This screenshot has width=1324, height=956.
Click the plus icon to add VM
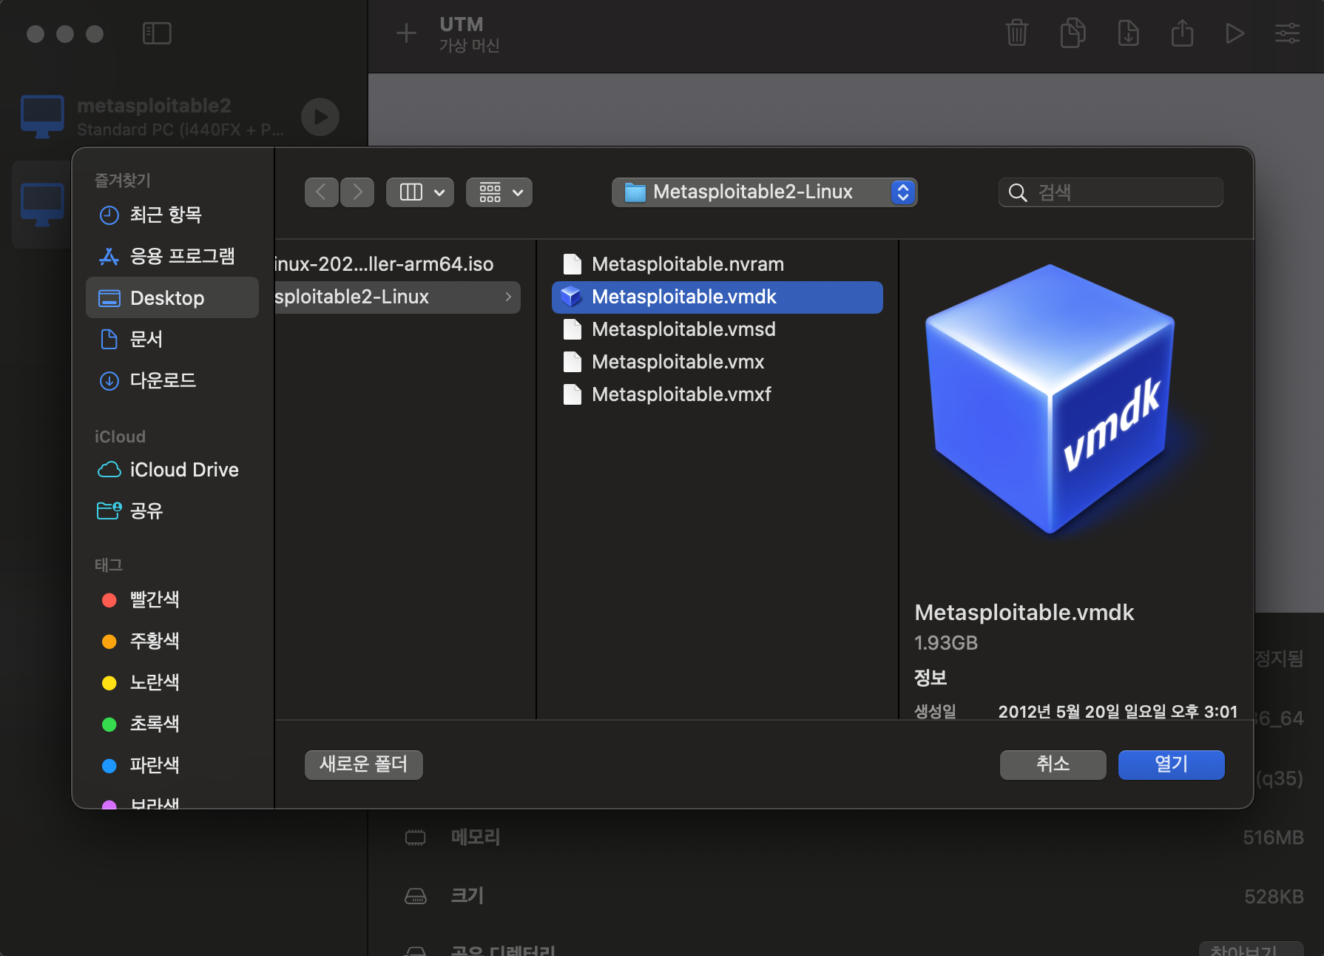click(x=406, y=33)
